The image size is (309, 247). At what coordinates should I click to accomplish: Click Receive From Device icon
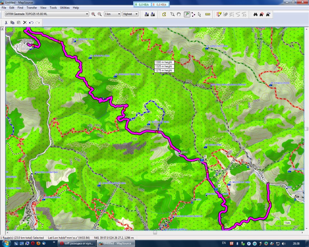(153, 14)
